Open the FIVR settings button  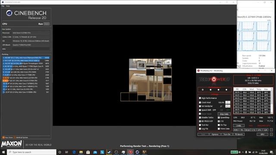tap(236, 130)
